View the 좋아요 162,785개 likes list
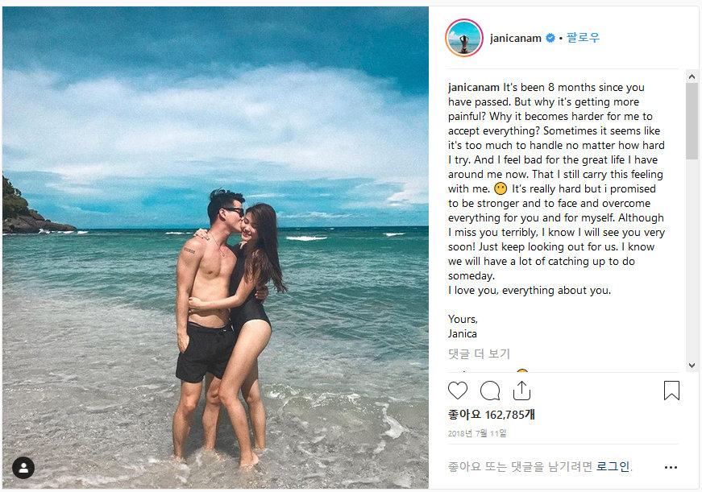The height and width of the screenshot is (492, 702). [x=492, y=415]
